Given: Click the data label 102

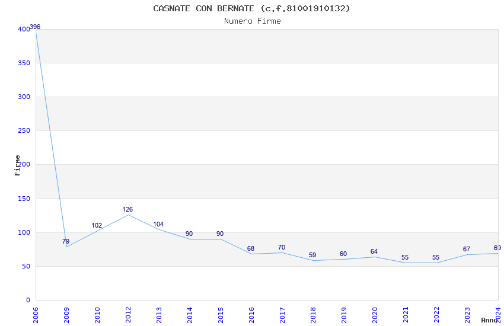Looking at the screenshot, I should (97, 225).
